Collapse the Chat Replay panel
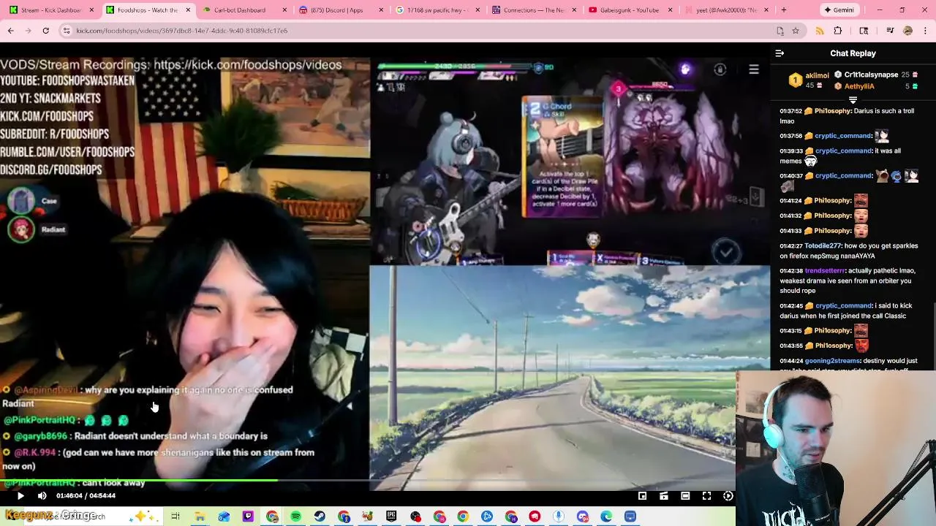The width and height of the screenshot is (936, 526). 780,53
